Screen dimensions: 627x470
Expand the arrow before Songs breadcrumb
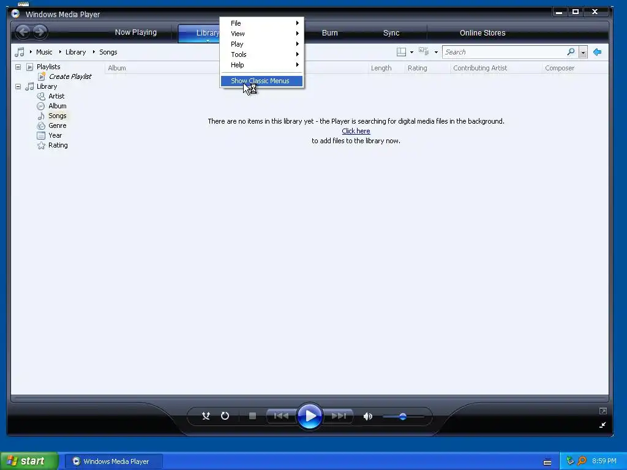coord(94,51)
